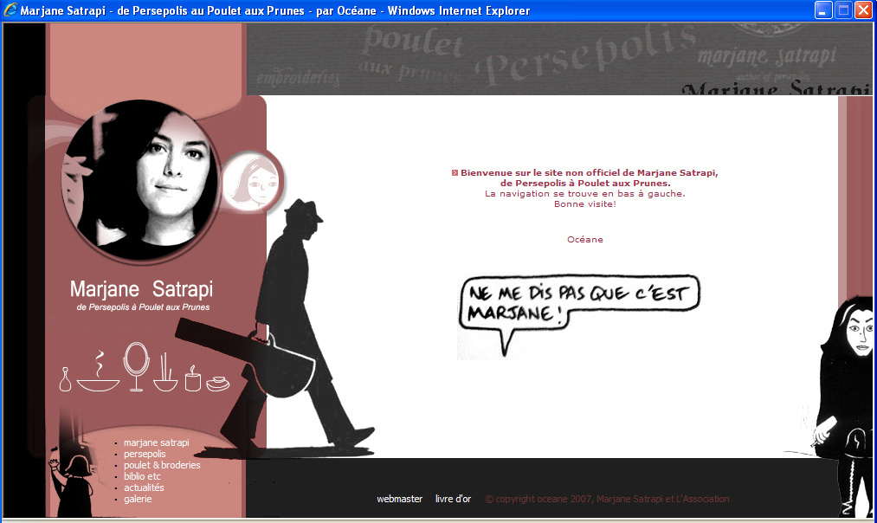877x523 pixels.
Task: Click the Persepolis banner header text
Action: (x=586, y=56)
